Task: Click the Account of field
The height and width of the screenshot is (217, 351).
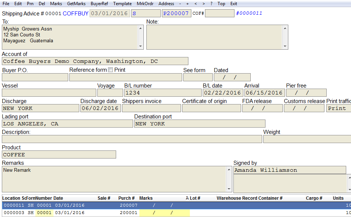Action: (95, 61)
